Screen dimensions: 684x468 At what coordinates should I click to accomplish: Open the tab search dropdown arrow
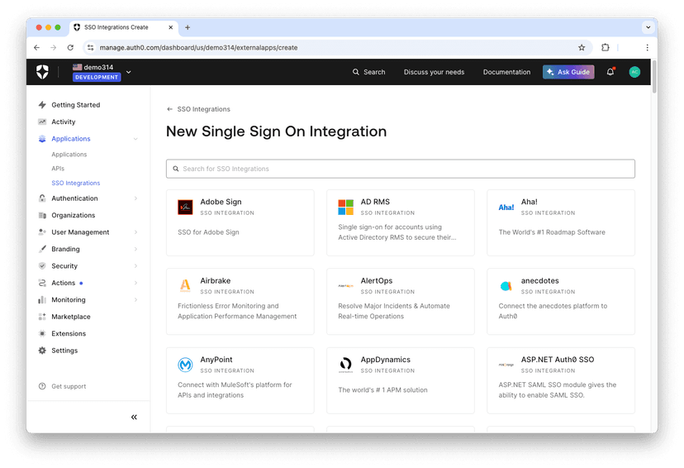coord(648,27)
